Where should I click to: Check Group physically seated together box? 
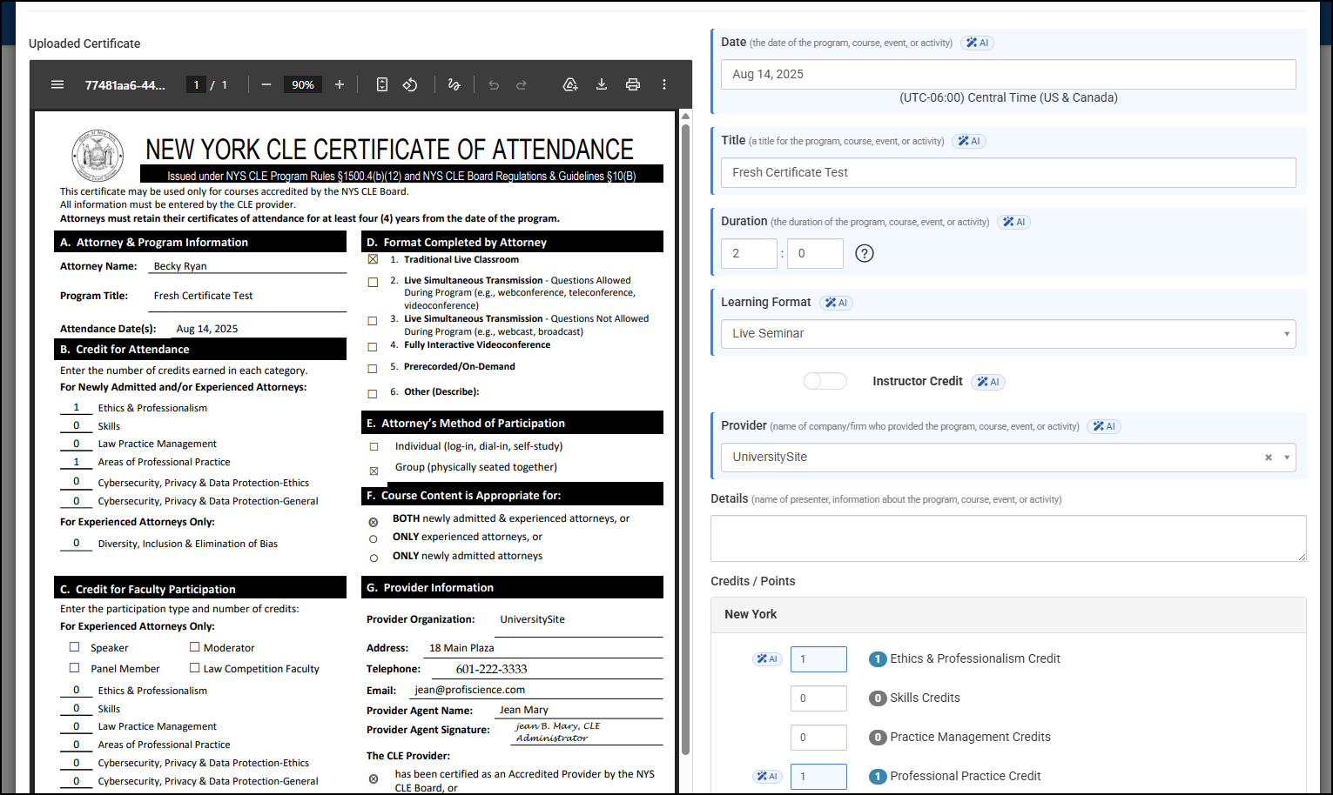click(374, 471)
